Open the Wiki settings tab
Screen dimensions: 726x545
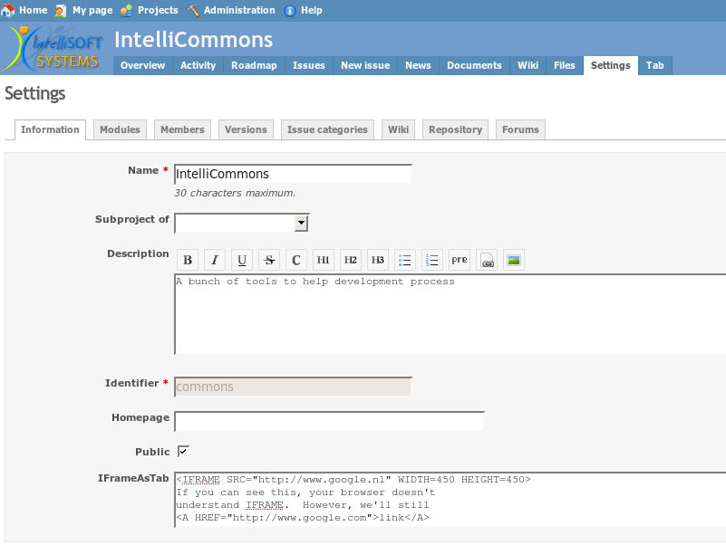click(x=398, y=130)
